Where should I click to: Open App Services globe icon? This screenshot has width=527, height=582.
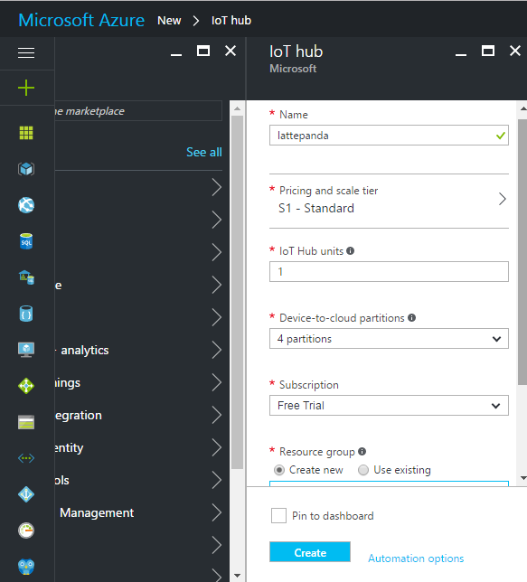[x=26, y=205]
